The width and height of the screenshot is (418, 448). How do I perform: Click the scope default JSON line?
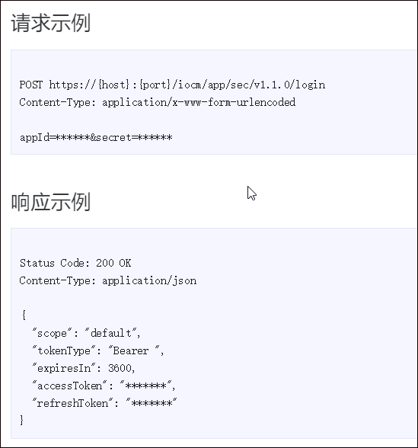(86, 333)
